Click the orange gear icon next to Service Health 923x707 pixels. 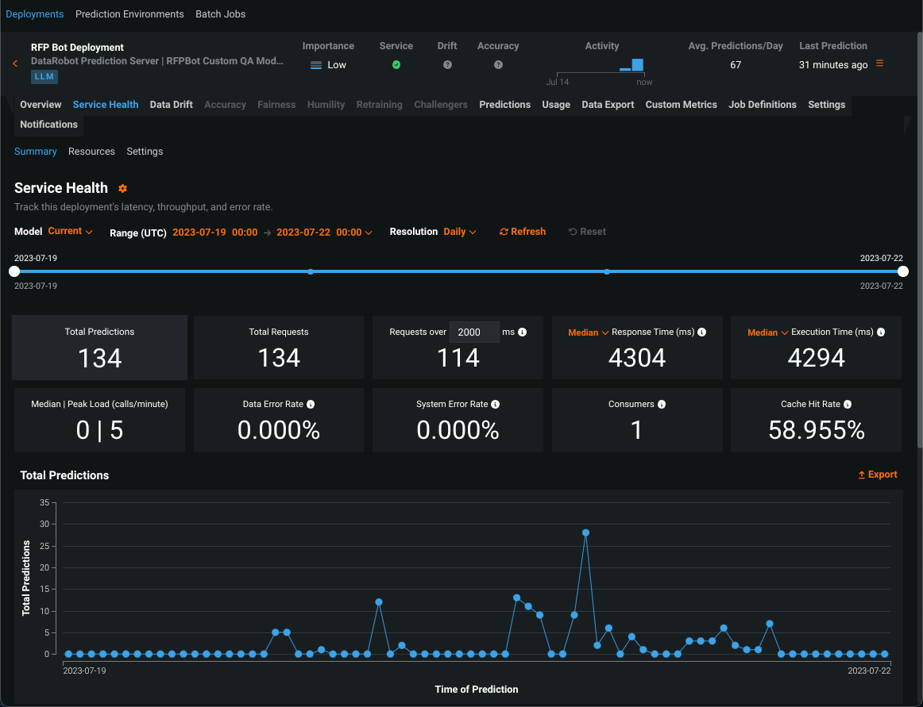tap(122, 189)
